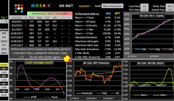174x101 pixels.
Task: Select the 5/3/2017 signal row date
Action: [17, 22]
